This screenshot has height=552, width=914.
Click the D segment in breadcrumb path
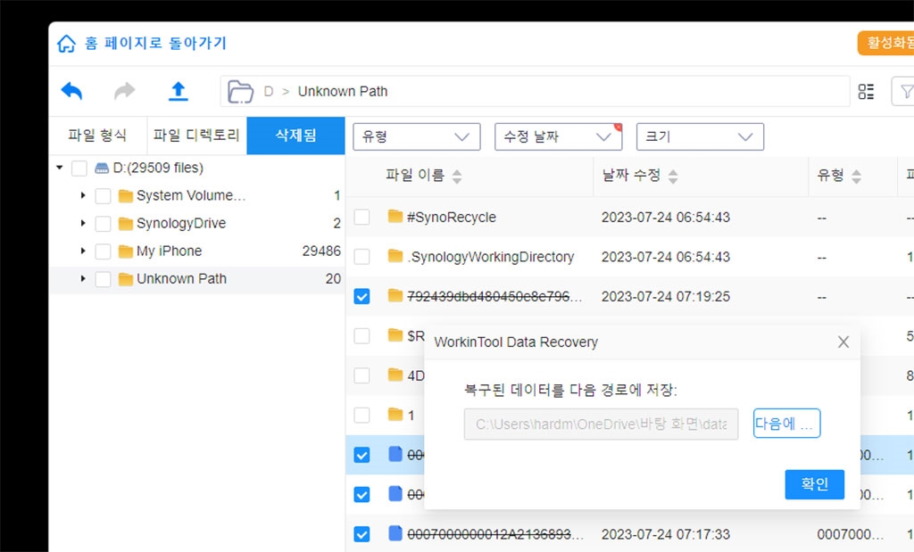click(x=268, y=92)
